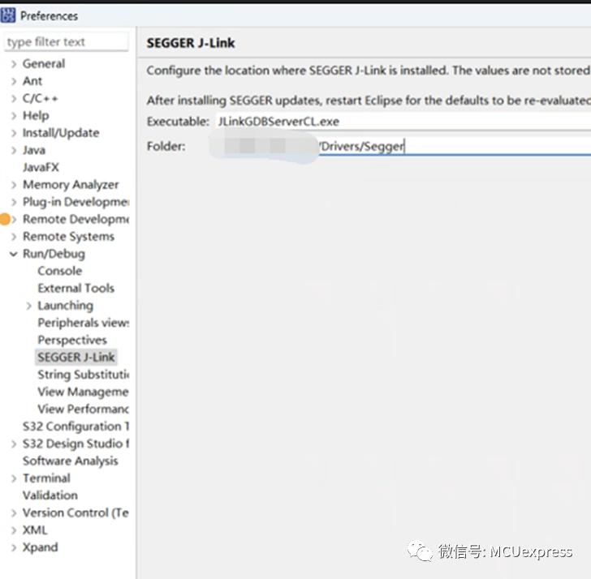Select the Terminal preferences entry
This screenshot has width=591, height=579.
coord(46,478)
